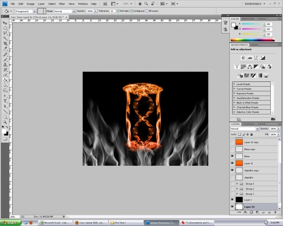The height and width of the screenshot is (226, 283).
Task: Click the Brightness/Contrast adjustment icon
Action: 243,58
